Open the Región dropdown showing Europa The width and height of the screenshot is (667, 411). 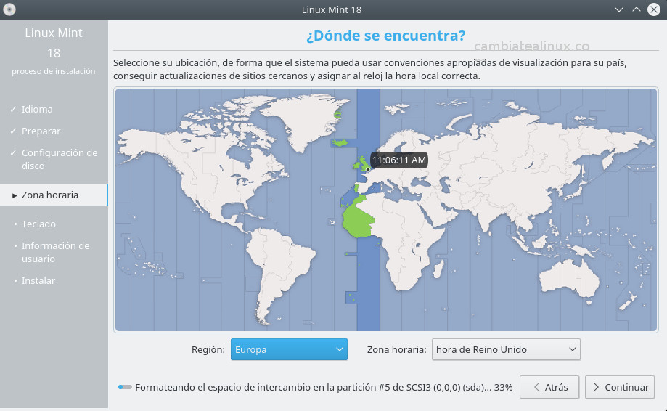point(290,349)
